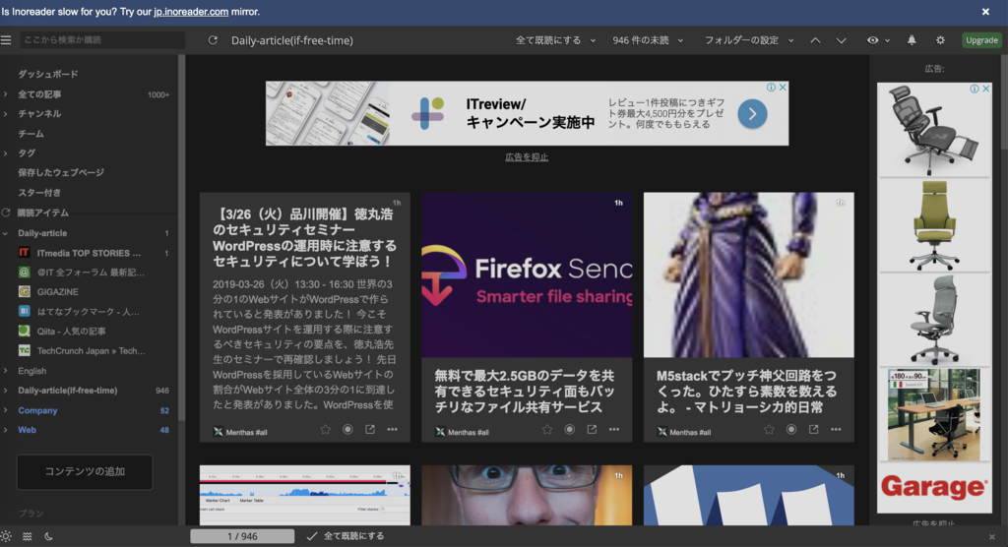1008x547 pixels.
Task: Click the search field ここから検索か購読
Action: pos(102,40)
